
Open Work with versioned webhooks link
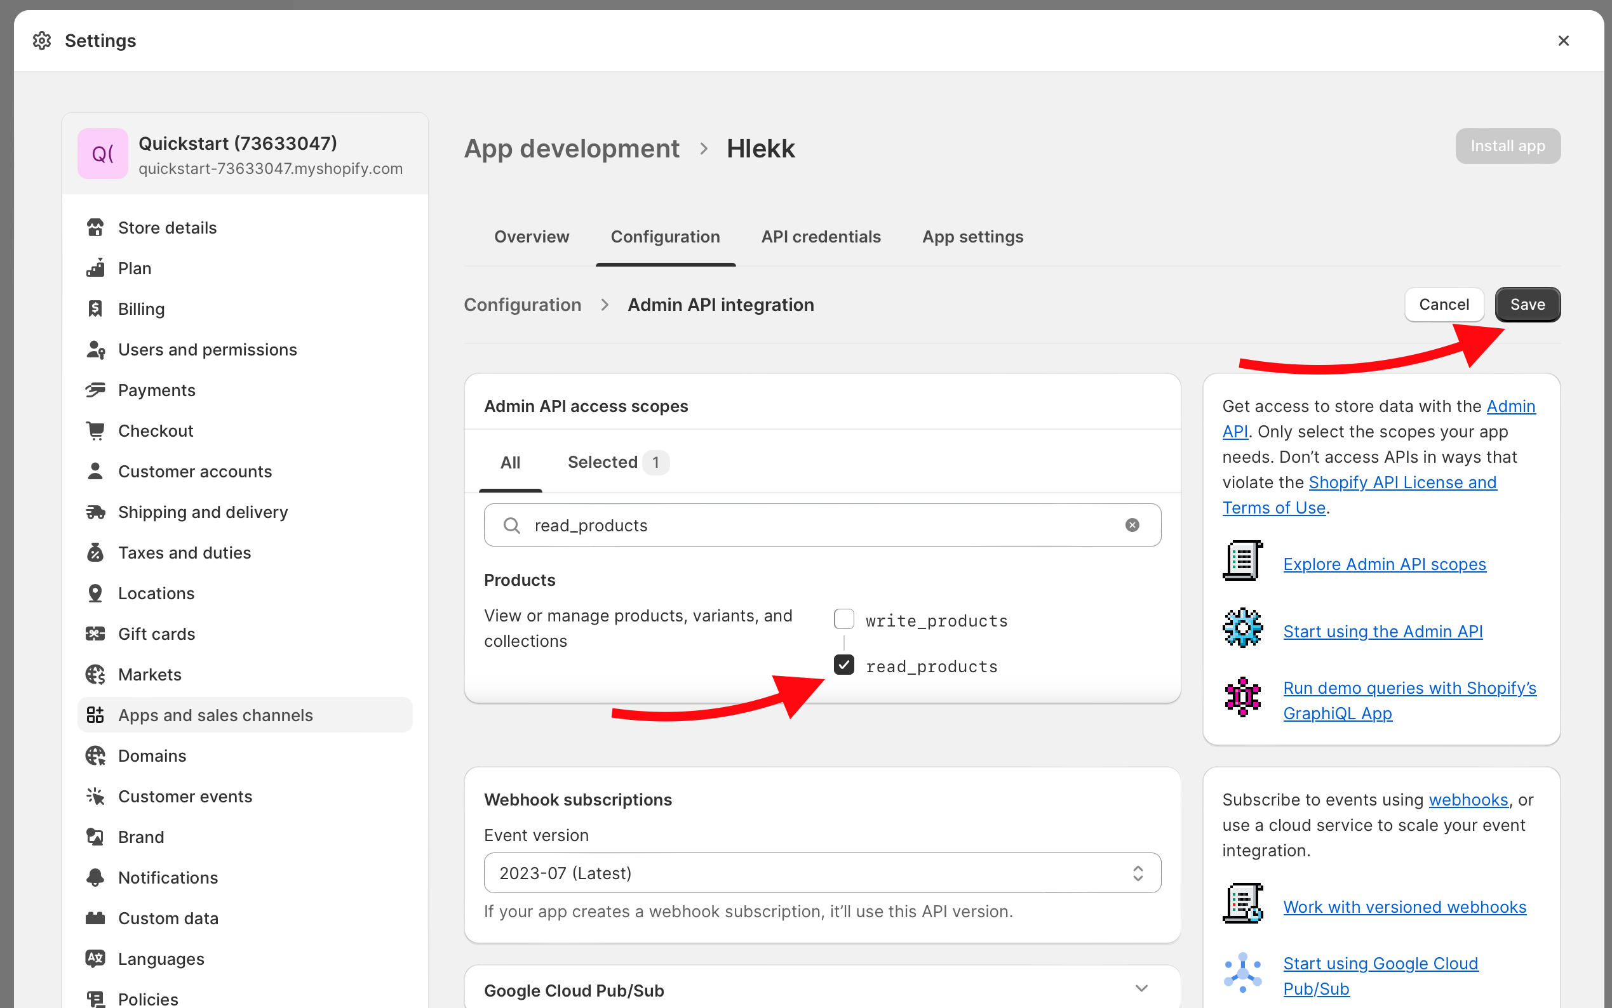(x=1404, y=906)
